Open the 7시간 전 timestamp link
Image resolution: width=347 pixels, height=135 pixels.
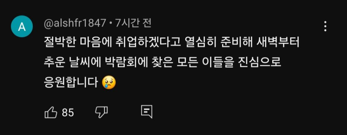[134, 23]
